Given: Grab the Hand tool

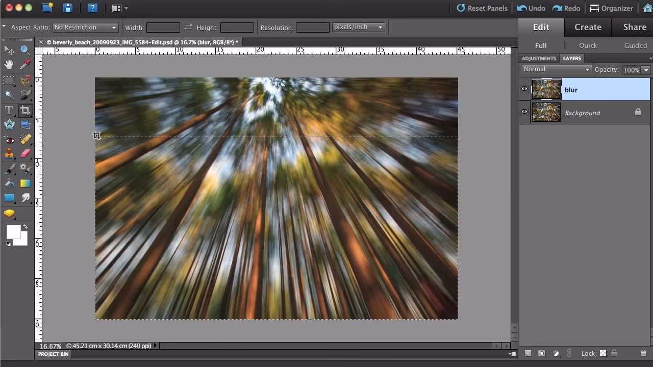Looking at the screenshot, I should tap(9, 64).
